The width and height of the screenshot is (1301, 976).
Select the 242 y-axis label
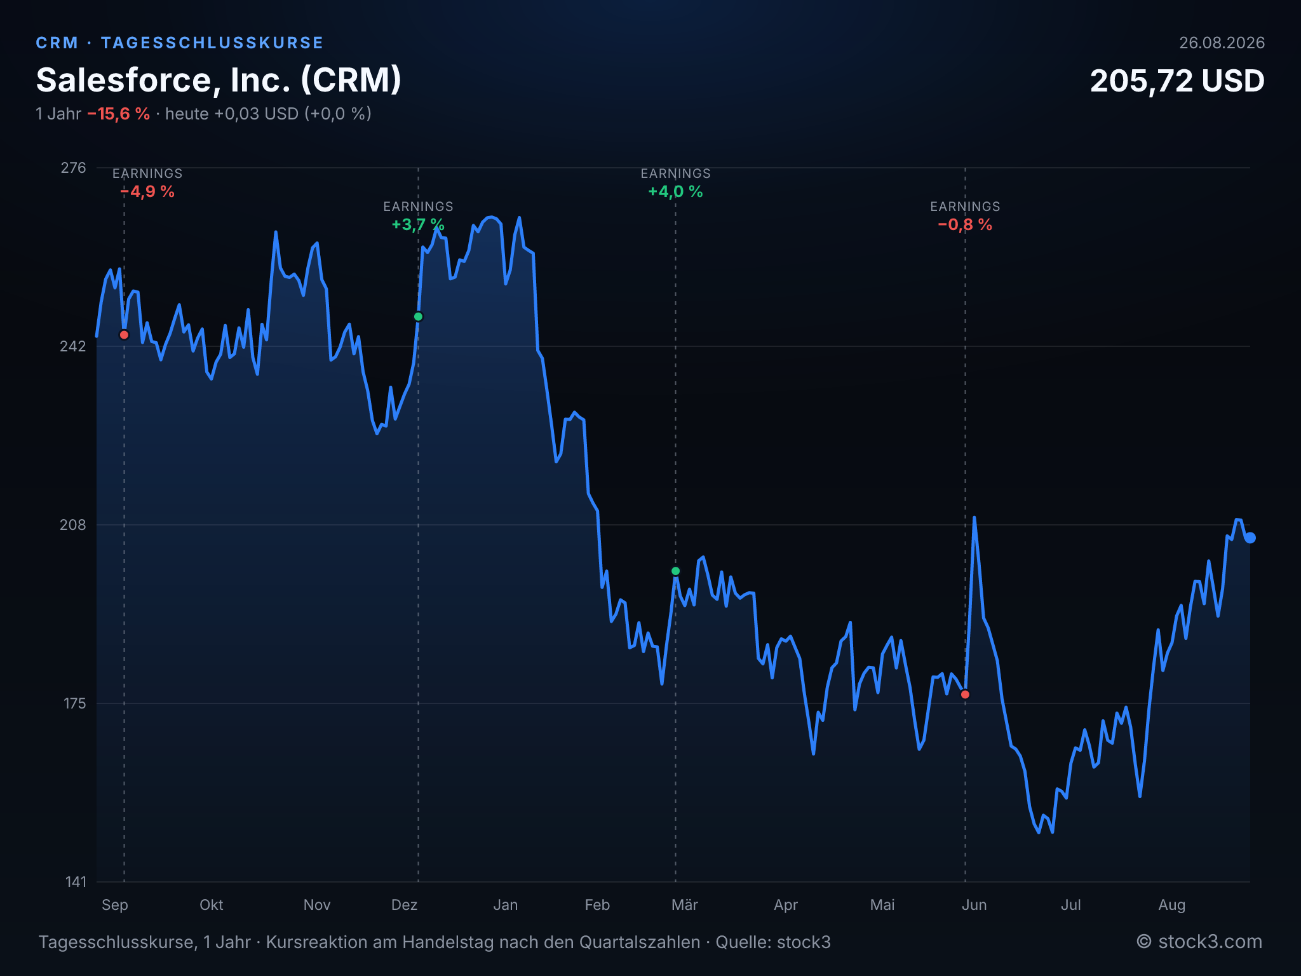(73, 346)
